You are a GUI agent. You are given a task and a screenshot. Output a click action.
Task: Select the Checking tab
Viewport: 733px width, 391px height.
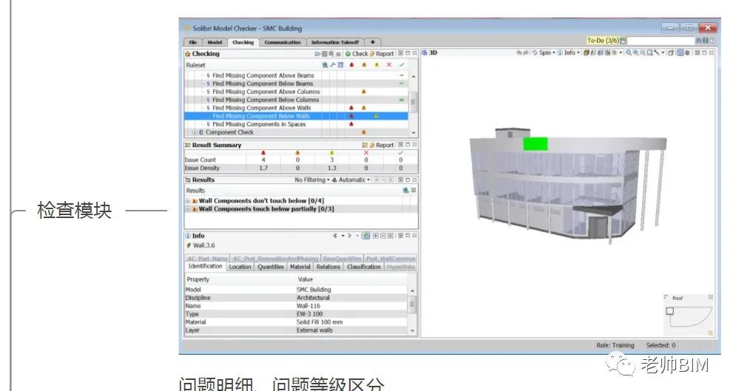point(243,42)
